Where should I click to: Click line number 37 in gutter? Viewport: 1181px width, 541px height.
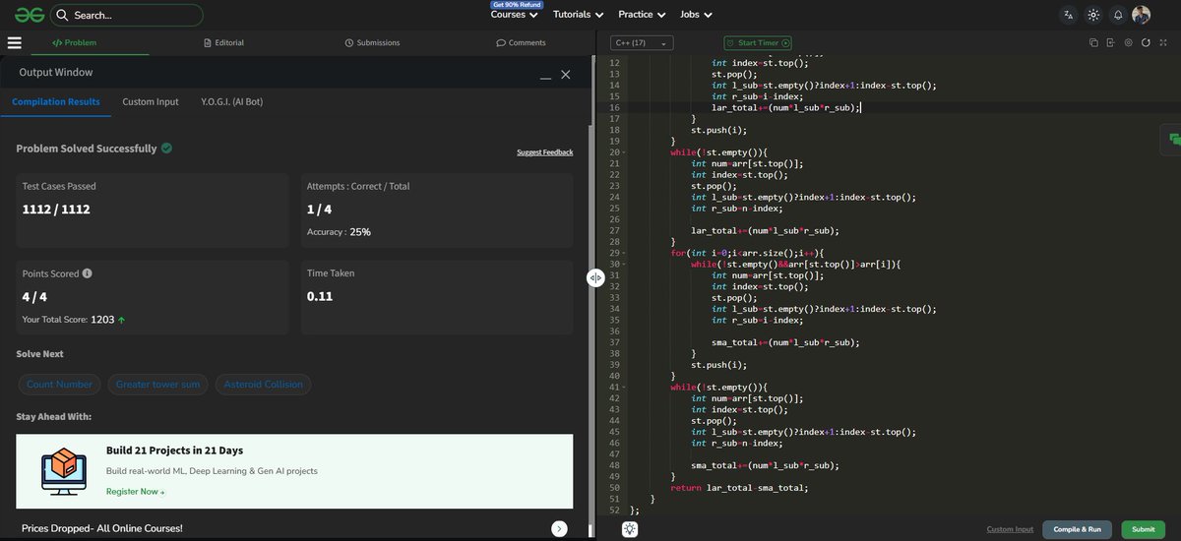pyautogui.click(x=614, y=342)
